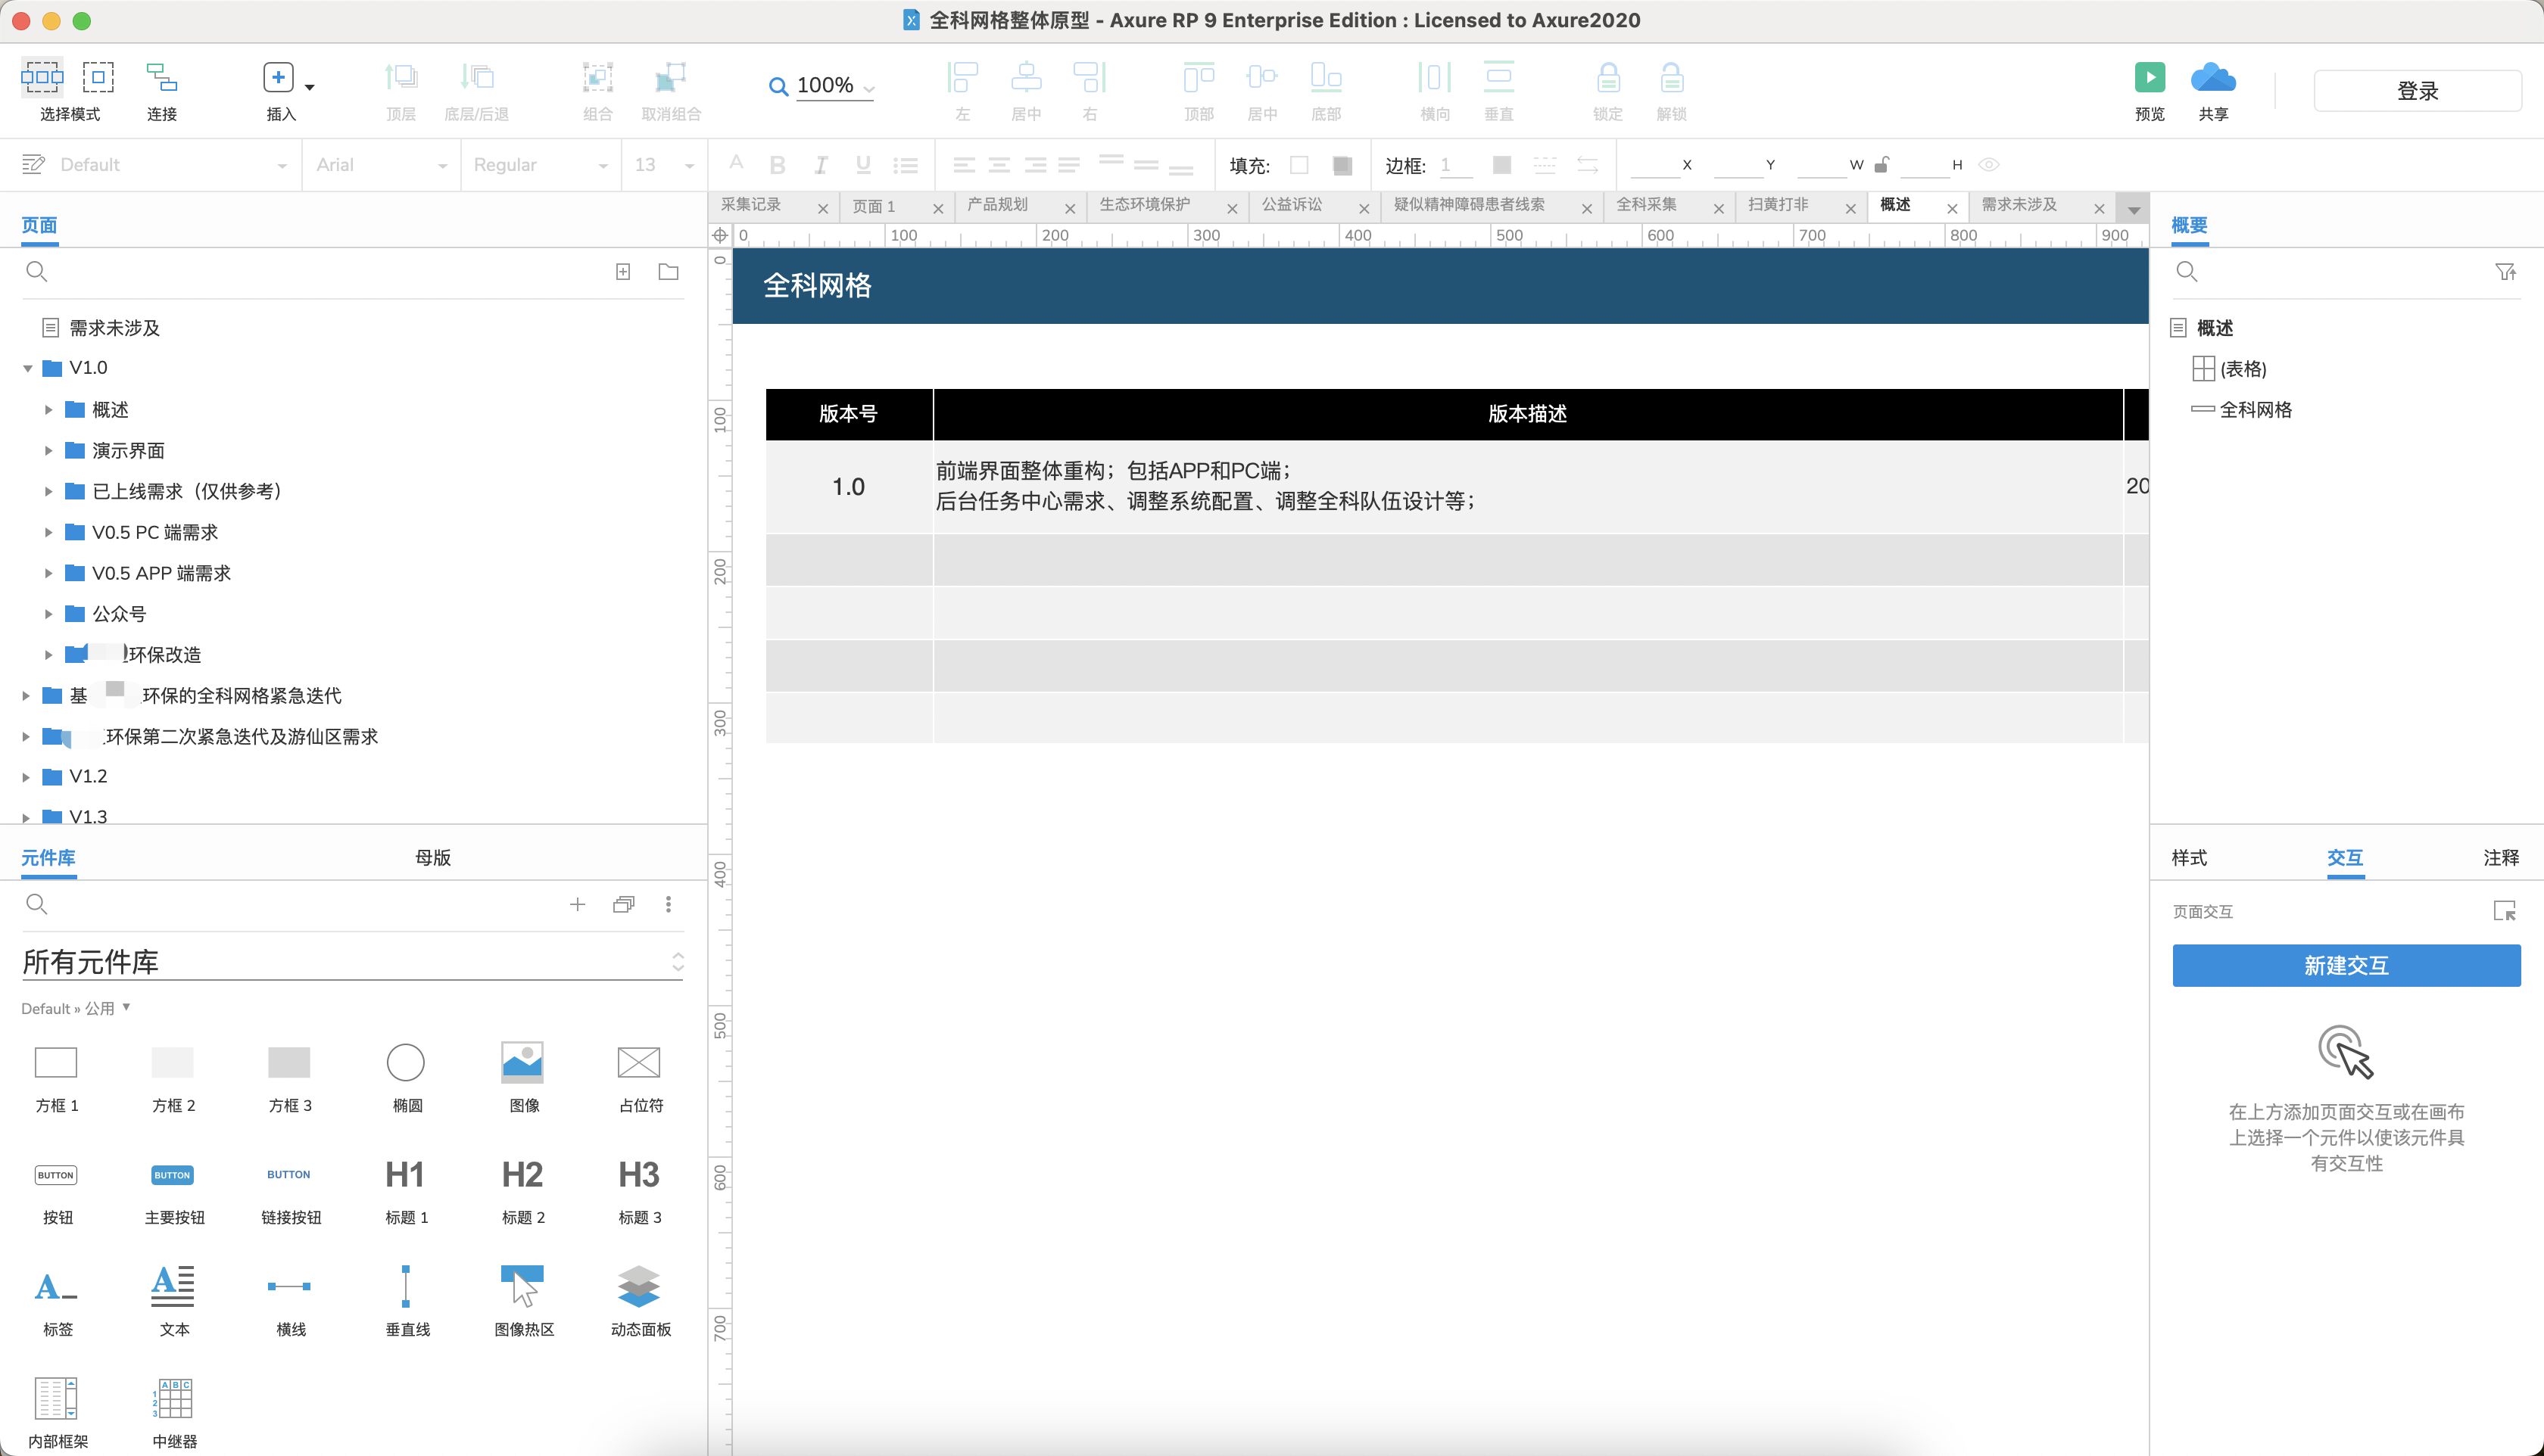Click the 横向 distribute horizontally icon
Viewport: 2544px width, 1456px height.
(x=1435, y=77)
